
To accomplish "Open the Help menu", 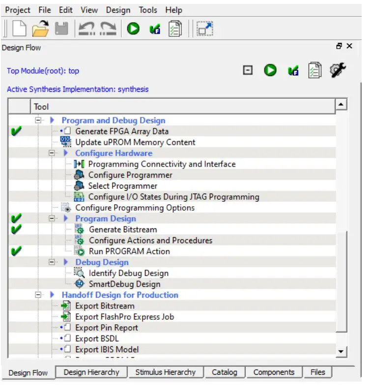I will click(173, 10).
